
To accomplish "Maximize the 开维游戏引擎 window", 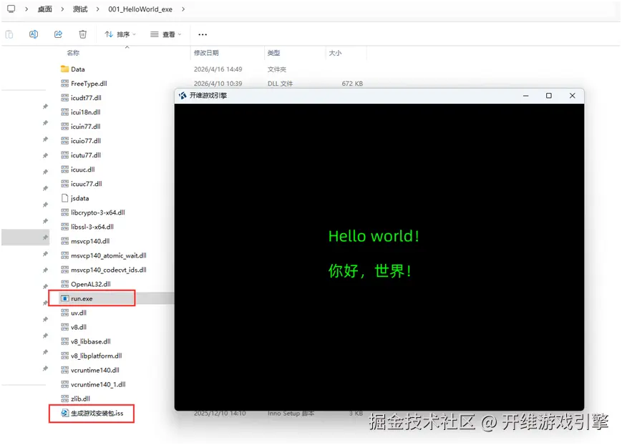I will tap(549, 96).
